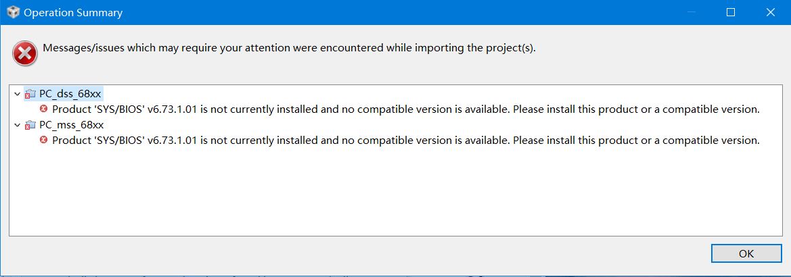The width and height of the screenshot is (791, 277).
Task: Click the PC_dss_68xx project folder icon
Action: pyautogui.click(x=30, y=94)
